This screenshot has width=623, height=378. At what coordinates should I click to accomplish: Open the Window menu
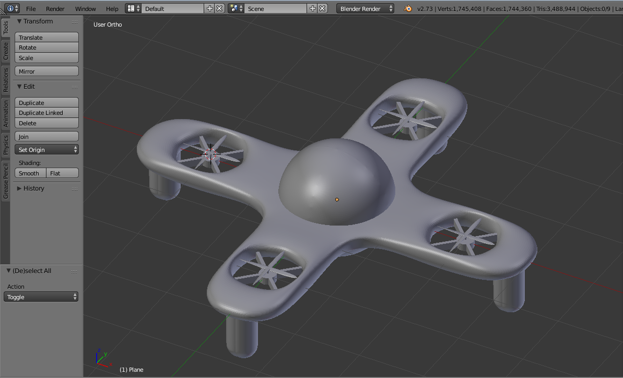(x=86, y=9)
